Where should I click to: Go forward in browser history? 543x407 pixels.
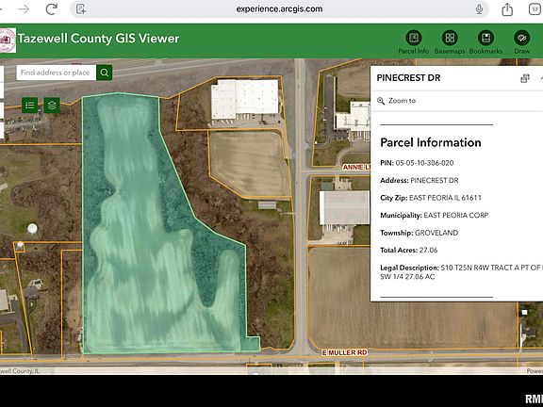[x=24, y=9]
